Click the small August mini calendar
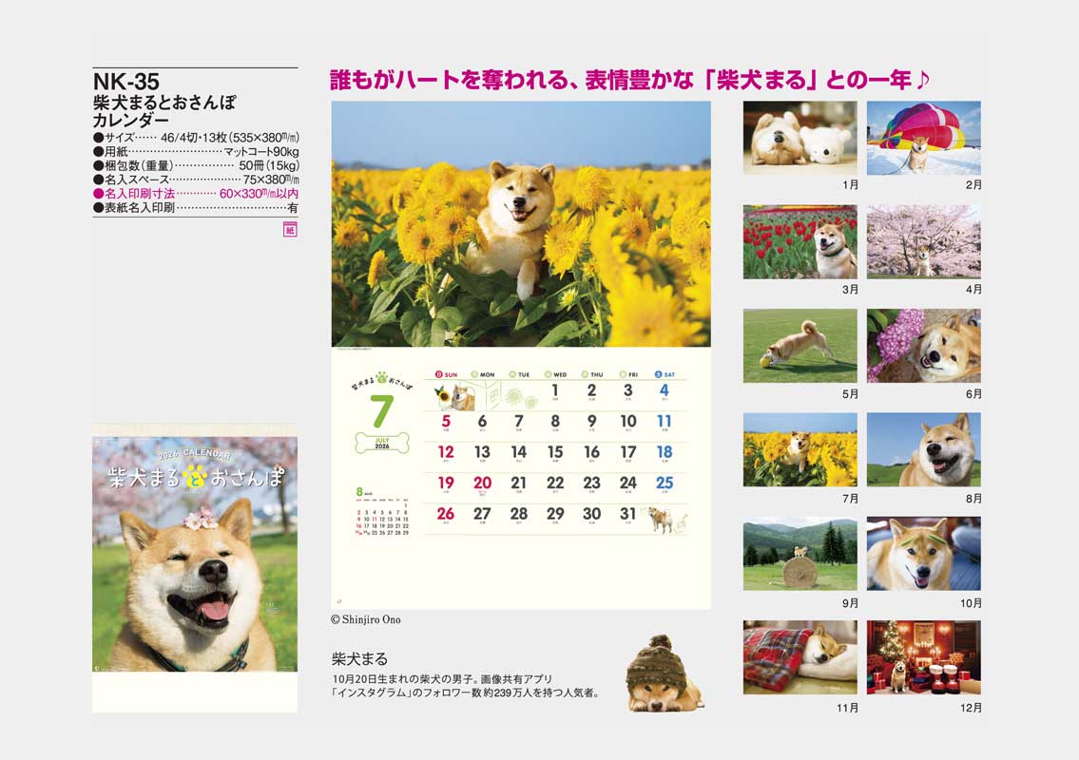This screenshot has width=1079, height=760. [382, 511]
